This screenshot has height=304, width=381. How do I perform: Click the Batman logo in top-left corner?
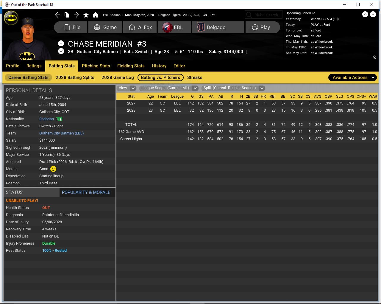[11, 18]
